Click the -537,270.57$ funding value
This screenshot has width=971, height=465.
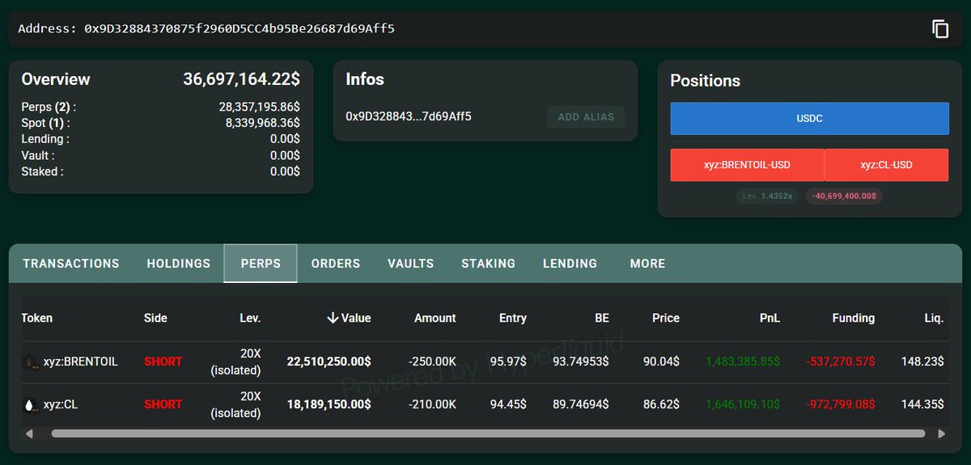click(841, 362)
